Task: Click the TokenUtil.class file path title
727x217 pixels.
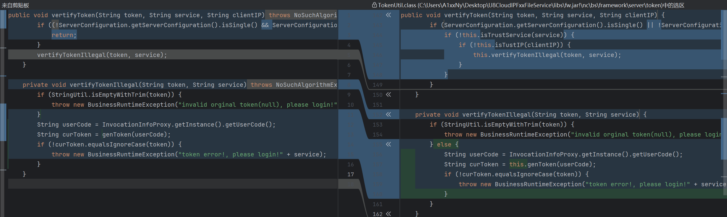Action: (x=531, y=5)
